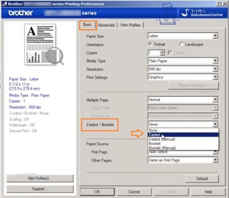Switch to the Basic tab
229x198 pixels.
87,25
